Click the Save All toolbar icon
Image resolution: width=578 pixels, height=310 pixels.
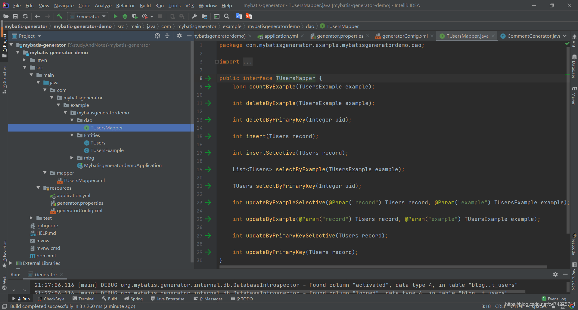click(15, 16)
